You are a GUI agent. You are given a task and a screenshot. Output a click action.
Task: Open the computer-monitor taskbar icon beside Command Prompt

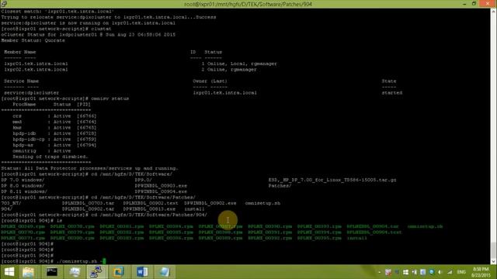click(75, 272)
